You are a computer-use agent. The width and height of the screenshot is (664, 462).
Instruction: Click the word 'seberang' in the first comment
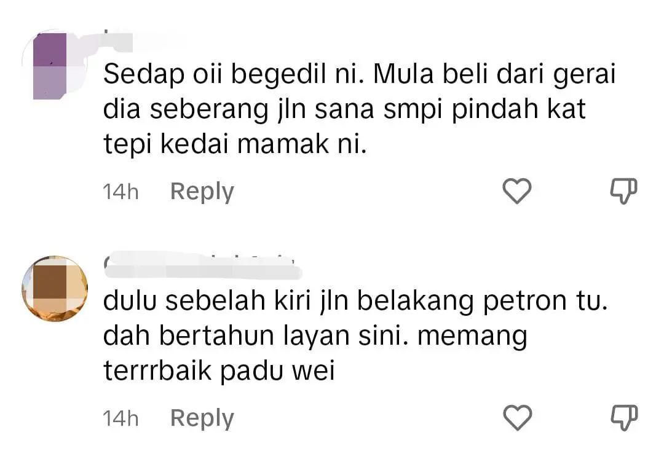[209, 110]
